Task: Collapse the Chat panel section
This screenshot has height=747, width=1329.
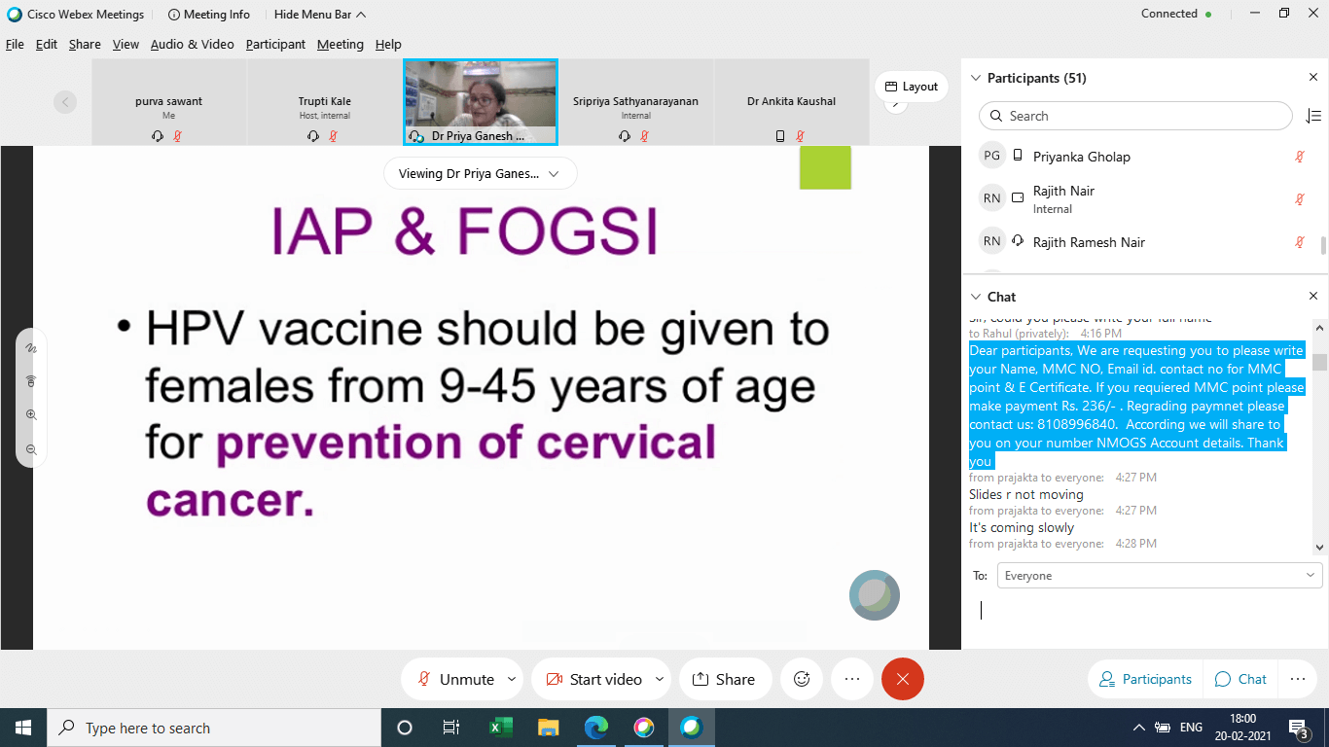Action: [x=976, y=297]
